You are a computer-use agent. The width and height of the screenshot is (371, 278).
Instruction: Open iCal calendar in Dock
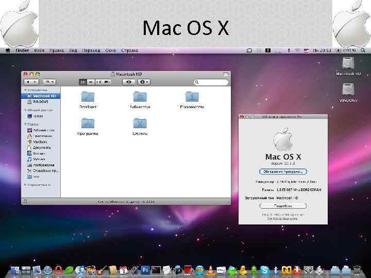tap(124, 270)
